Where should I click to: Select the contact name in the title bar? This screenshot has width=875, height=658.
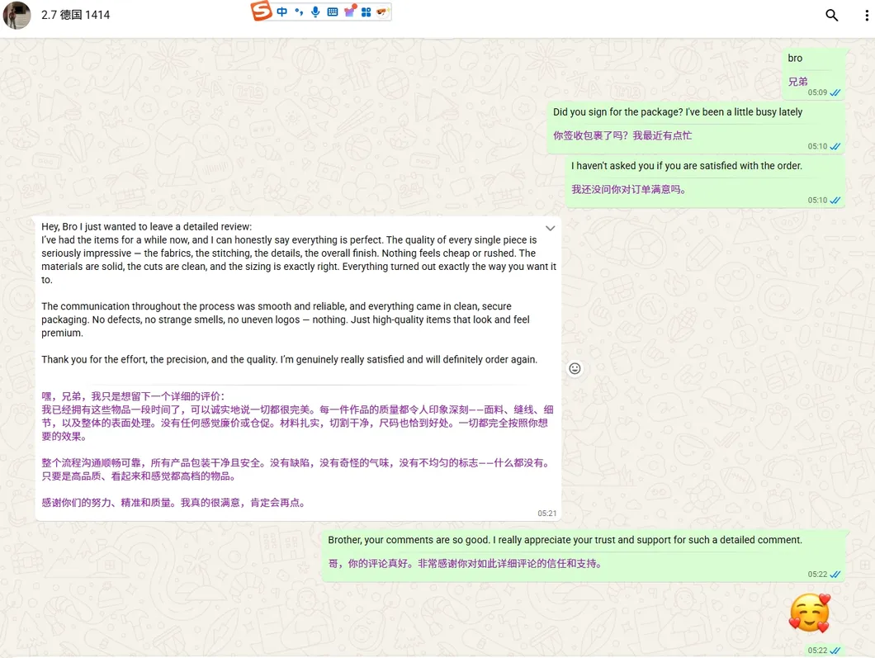pyautogui.click(x=76, y=15)
